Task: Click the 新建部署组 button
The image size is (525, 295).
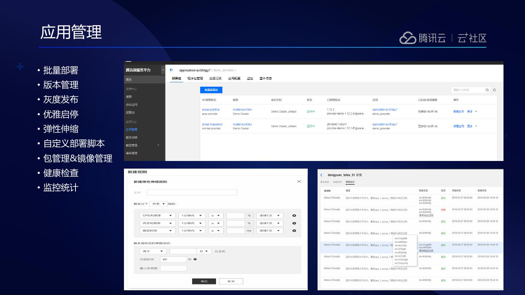Action: click(211, 90)
